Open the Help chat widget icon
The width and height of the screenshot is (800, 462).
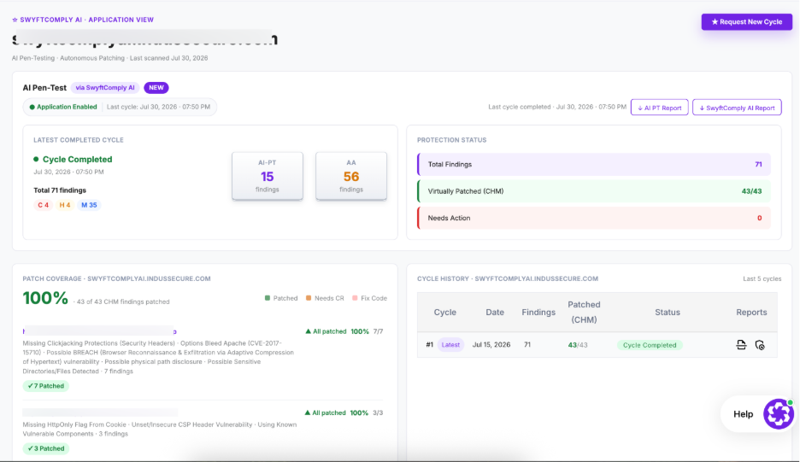[778, 413]
